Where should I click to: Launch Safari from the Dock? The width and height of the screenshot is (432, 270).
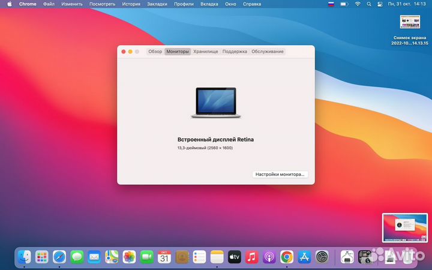tap(59, 257)
